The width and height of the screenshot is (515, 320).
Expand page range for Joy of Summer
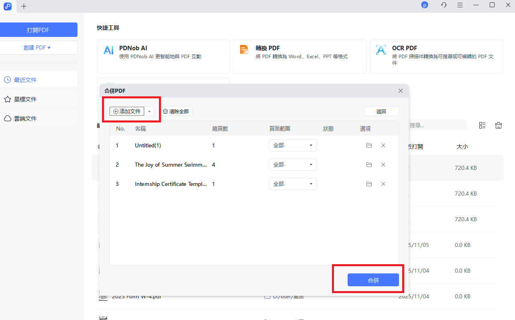[x=293, y=165]
